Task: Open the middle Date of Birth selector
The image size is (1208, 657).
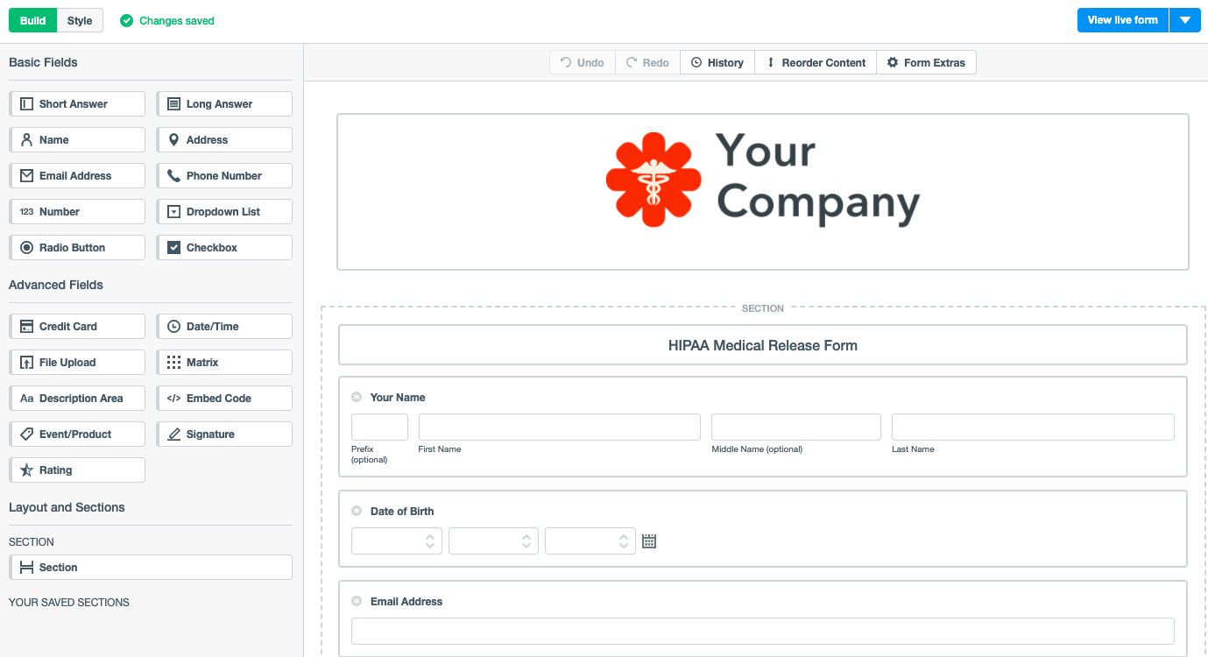Action: (x=494, y=540)
